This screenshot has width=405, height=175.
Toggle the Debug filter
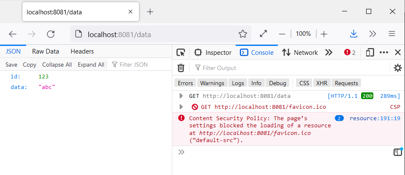click(x=277, y=83)
